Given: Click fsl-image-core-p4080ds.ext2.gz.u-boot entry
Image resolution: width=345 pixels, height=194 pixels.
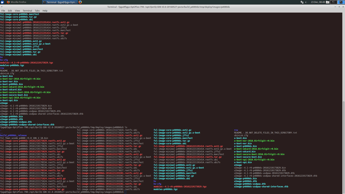Looking at the screenshot, I should pyautogui.click(x=177, y=133).
